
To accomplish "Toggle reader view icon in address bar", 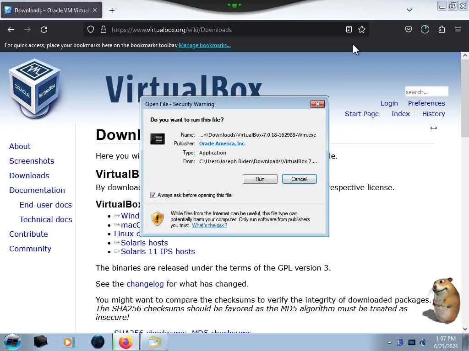I will tap(349, 29).
